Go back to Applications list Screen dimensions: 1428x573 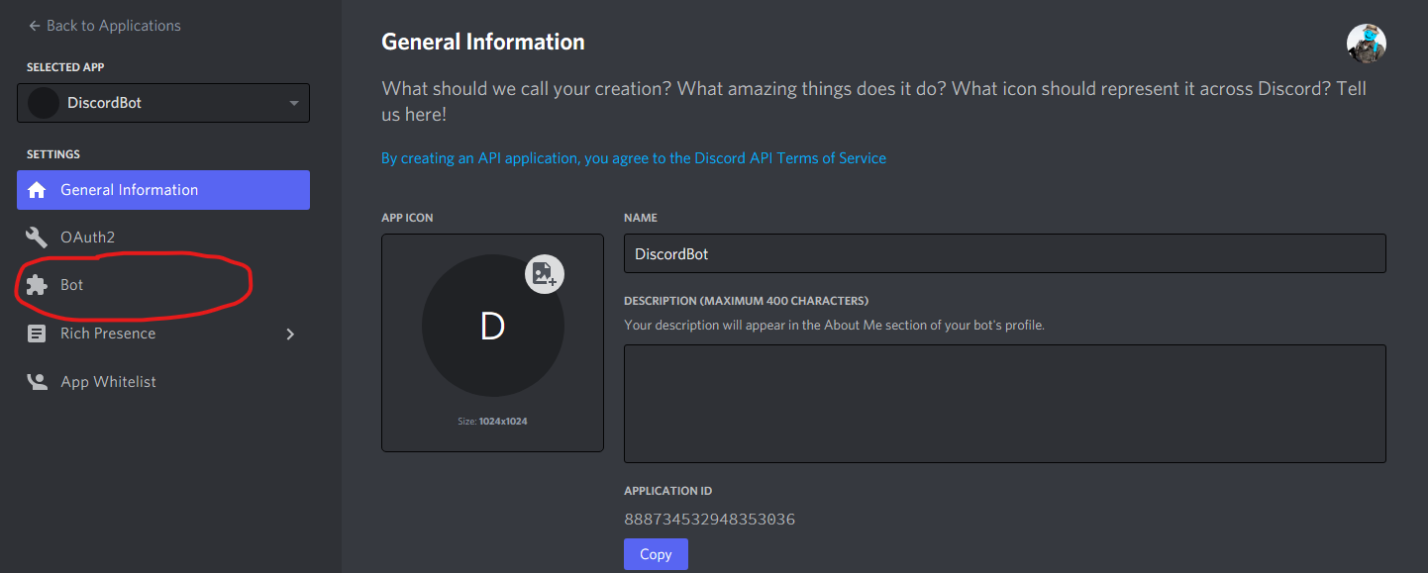[105, 26]
